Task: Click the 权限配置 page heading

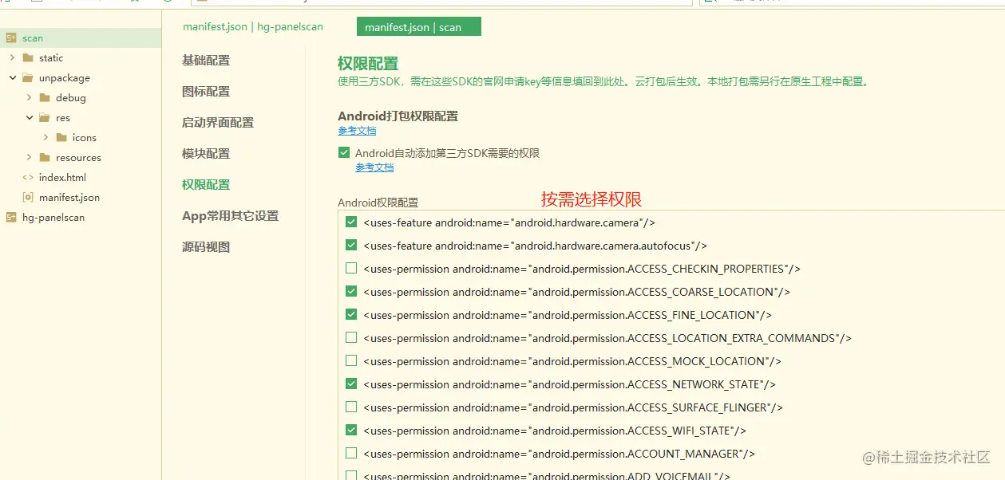Action: click(368, 64)
